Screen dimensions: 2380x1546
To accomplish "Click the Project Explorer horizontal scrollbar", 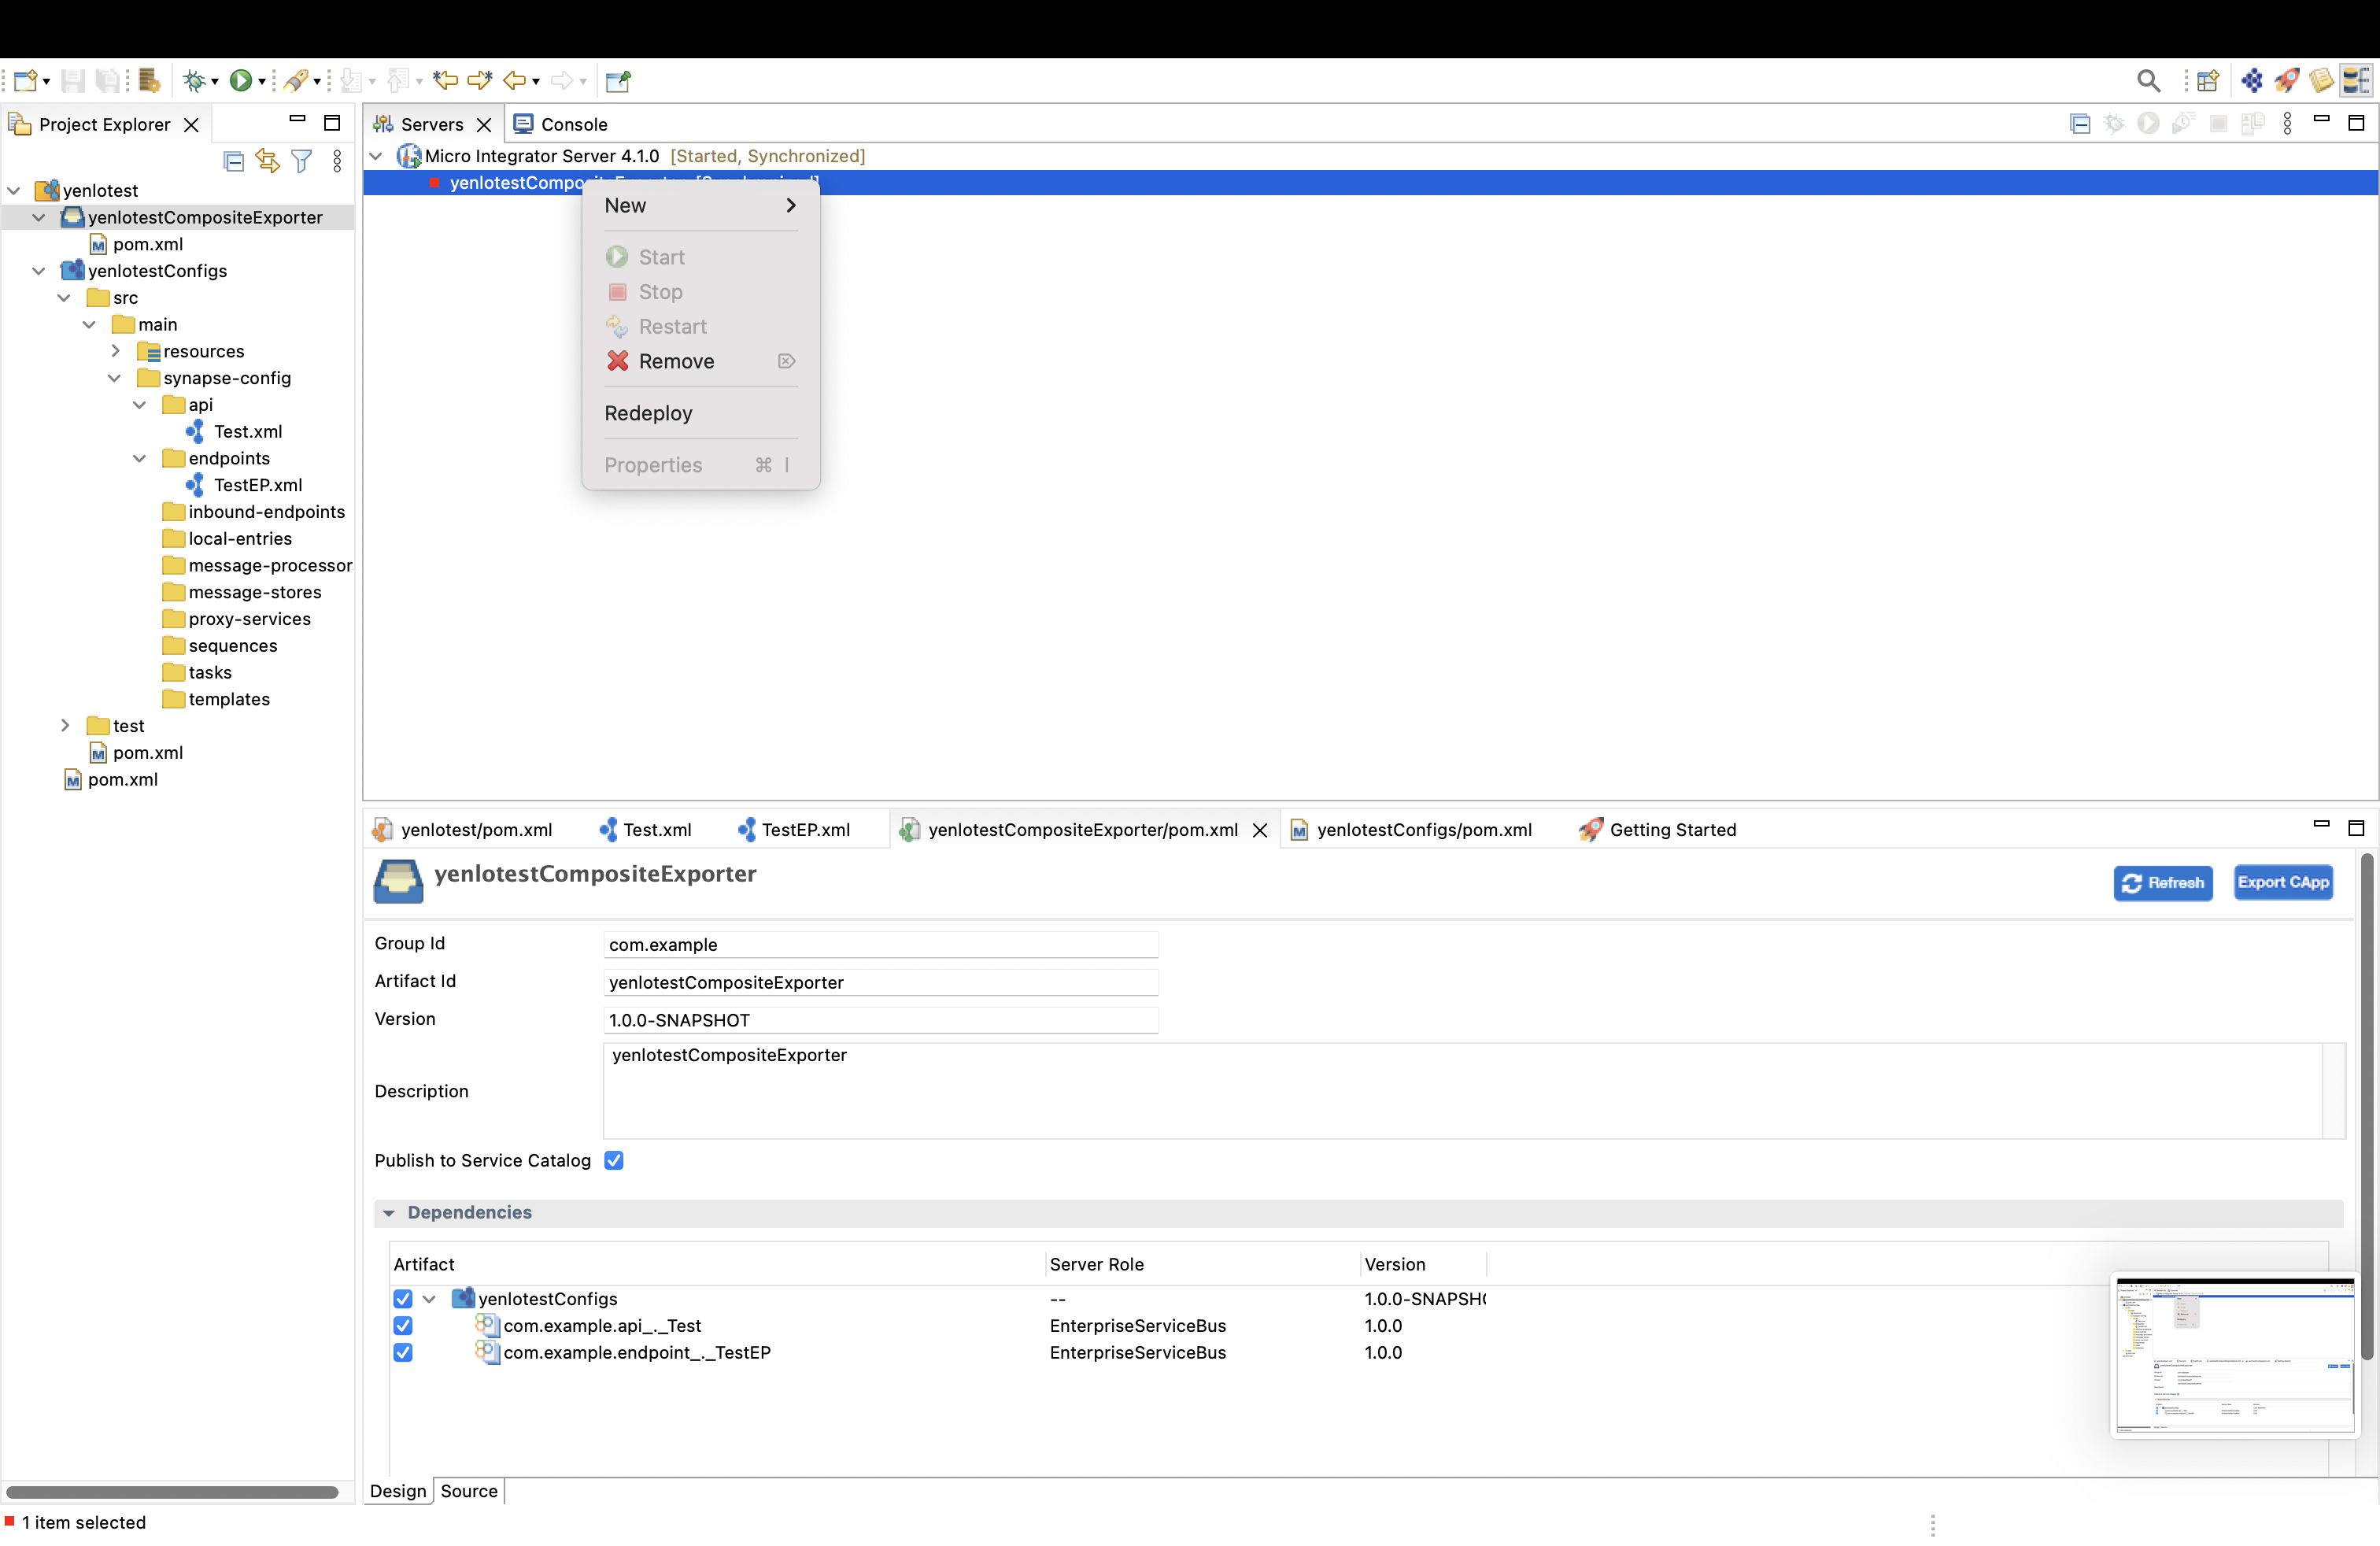I will coord(172,1492).
